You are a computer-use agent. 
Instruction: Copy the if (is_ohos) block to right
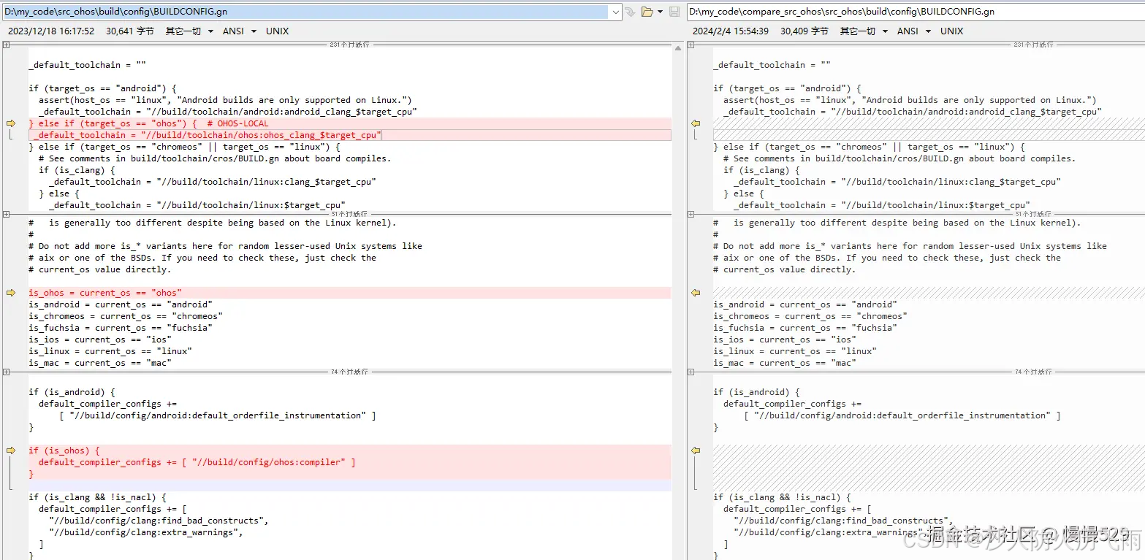tap(11, 450)
